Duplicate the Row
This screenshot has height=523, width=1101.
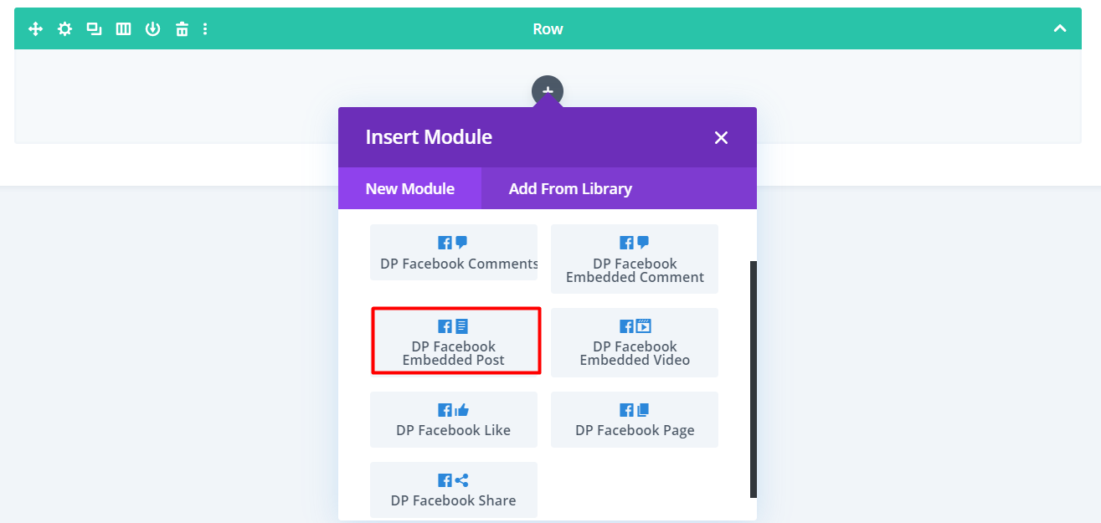pyautogui.click(x=94, y=28)
